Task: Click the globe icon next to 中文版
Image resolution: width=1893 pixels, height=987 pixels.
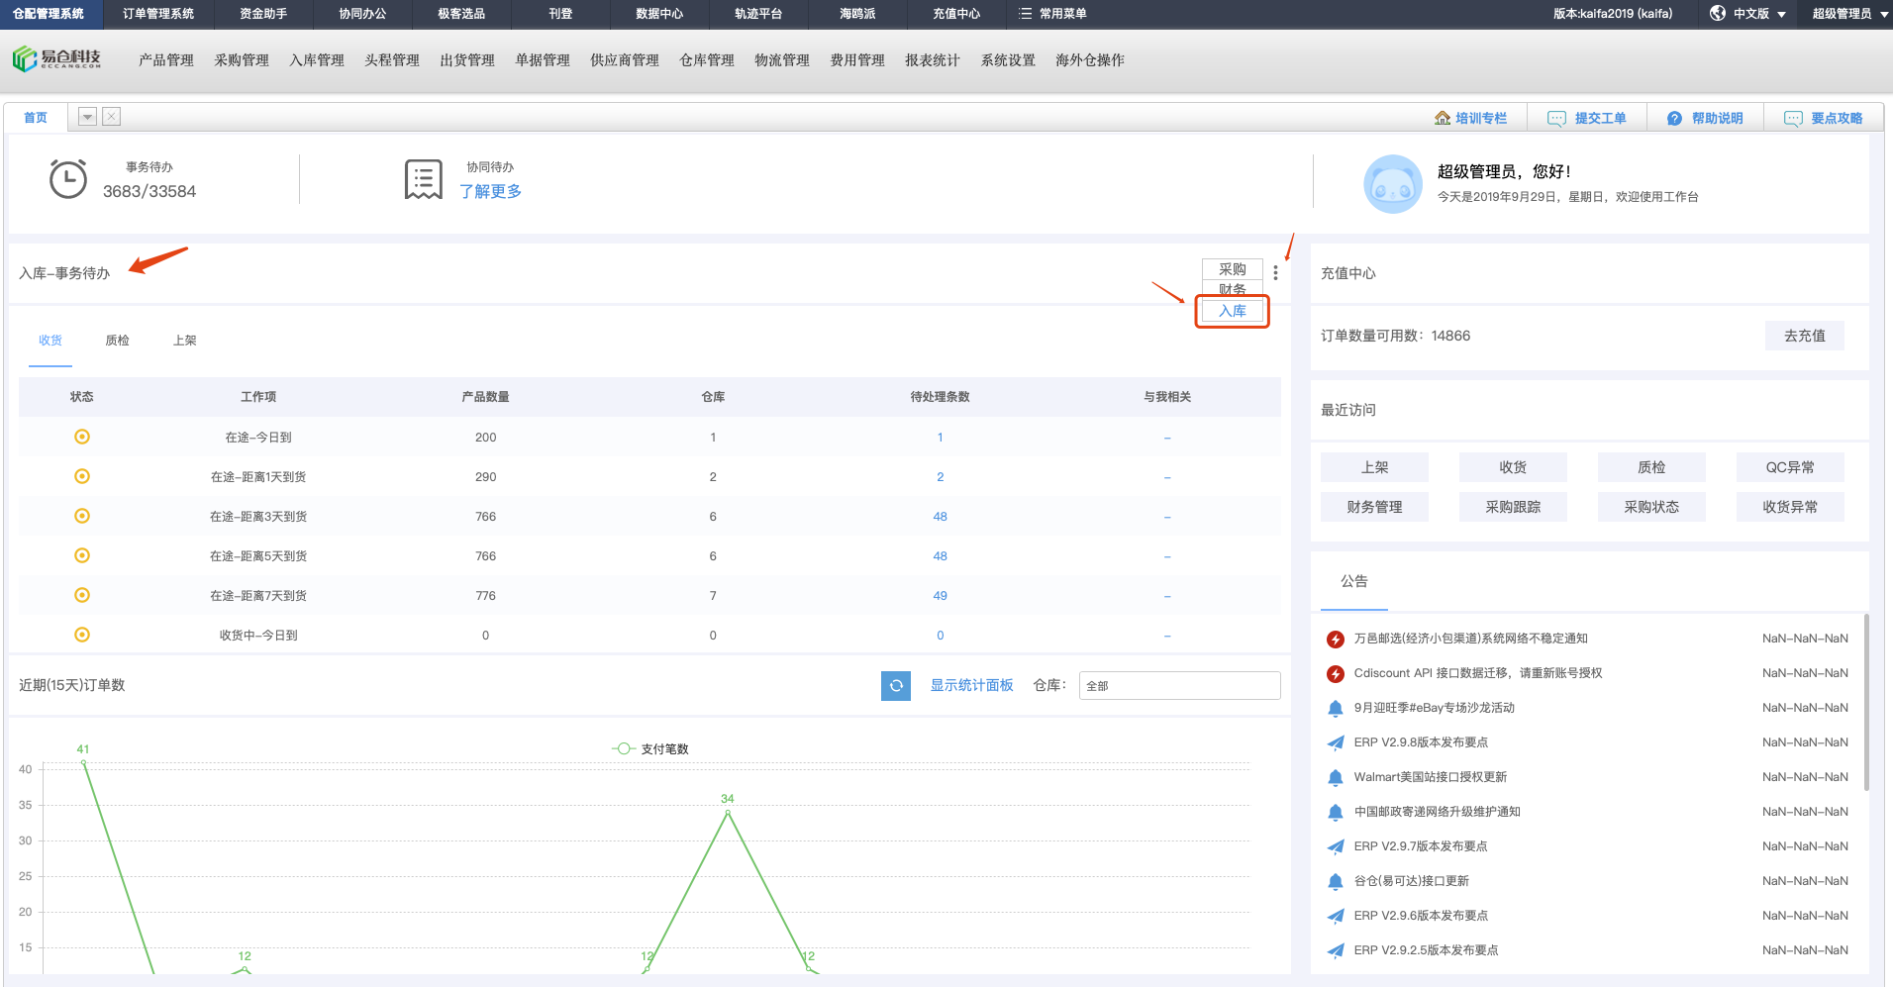Action: pyautogui.click(x=1717, y=14)
